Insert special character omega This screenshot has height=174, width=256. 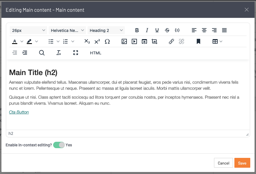click(107, 41)
